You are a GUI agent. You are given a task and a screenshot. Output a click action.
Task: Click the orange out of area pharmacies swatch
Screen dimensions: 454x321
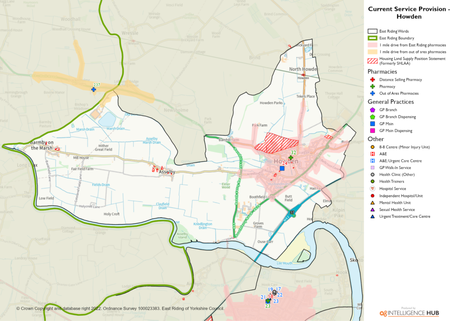click(372, 52)
